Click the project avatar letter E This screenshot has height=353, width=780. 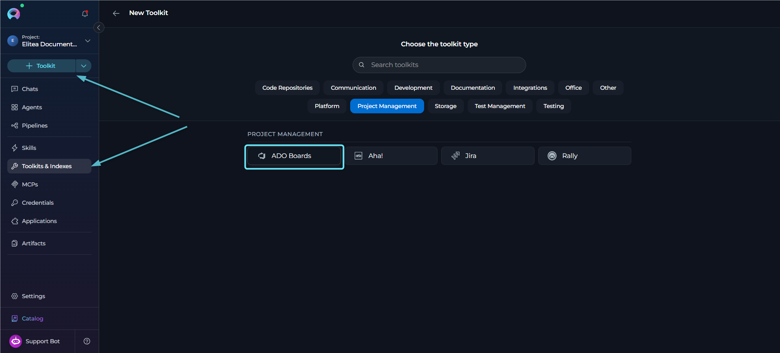pos(13,41)
